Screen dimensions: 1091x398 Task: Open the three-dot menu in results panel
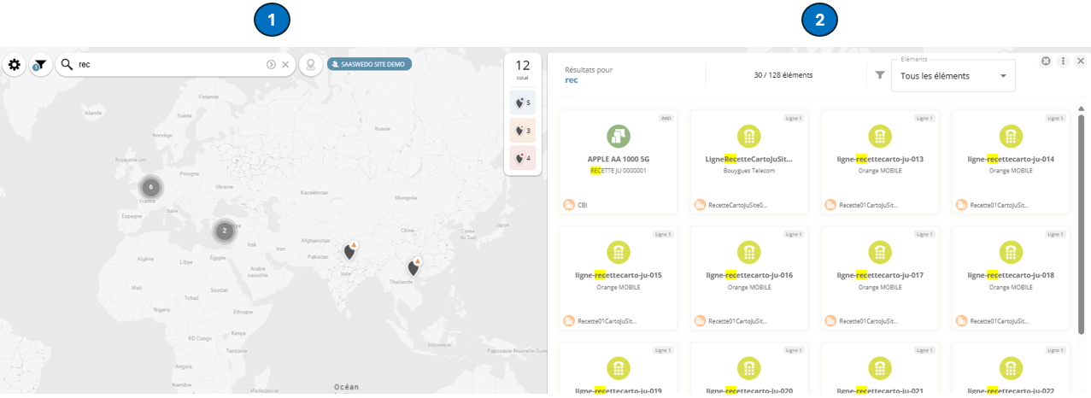coord(1063,61)
